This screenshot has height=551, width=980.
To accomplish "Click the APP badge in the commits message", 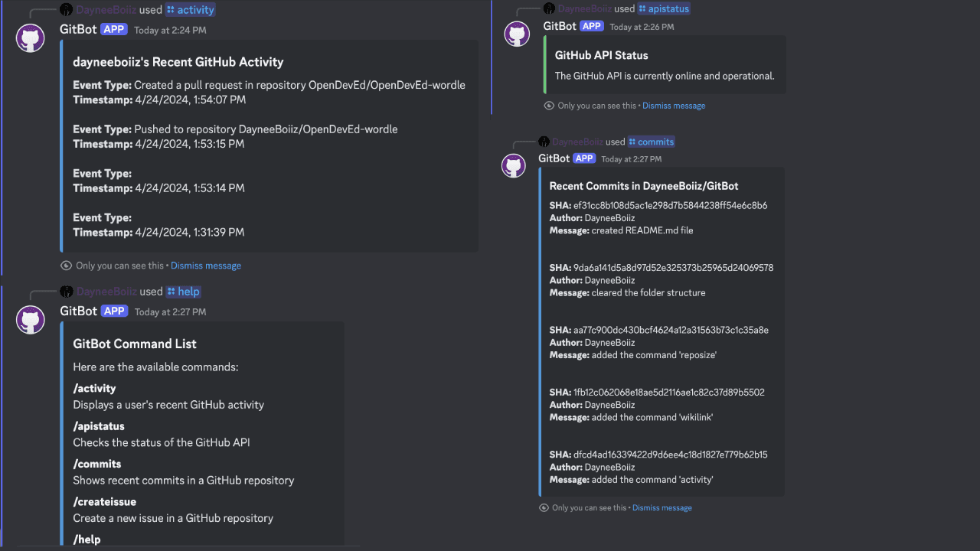I will (584, 158).
